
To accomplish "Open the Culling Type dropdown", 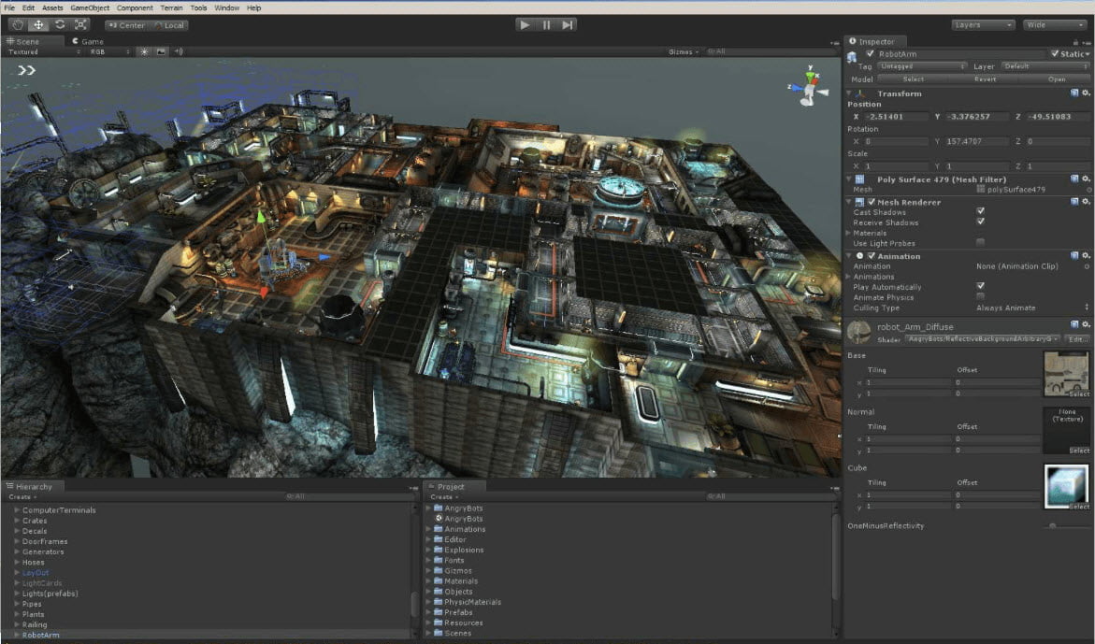I will coord(1032,308).
